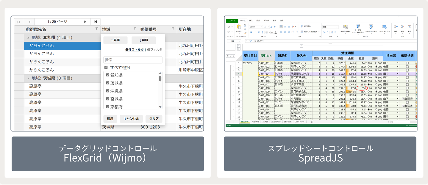This screenshot has height=185, width=428.
Task: Uncheck 愛知県 in filter list
Action: [x=108, y=75]
